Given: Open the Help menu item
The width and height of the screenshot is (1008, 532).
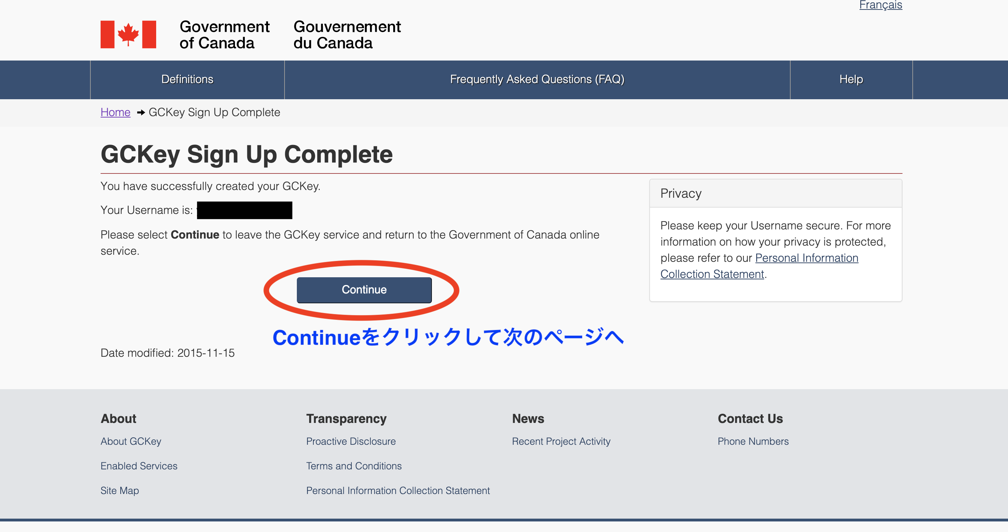Looking at the screenshot, I should [851, 80].
